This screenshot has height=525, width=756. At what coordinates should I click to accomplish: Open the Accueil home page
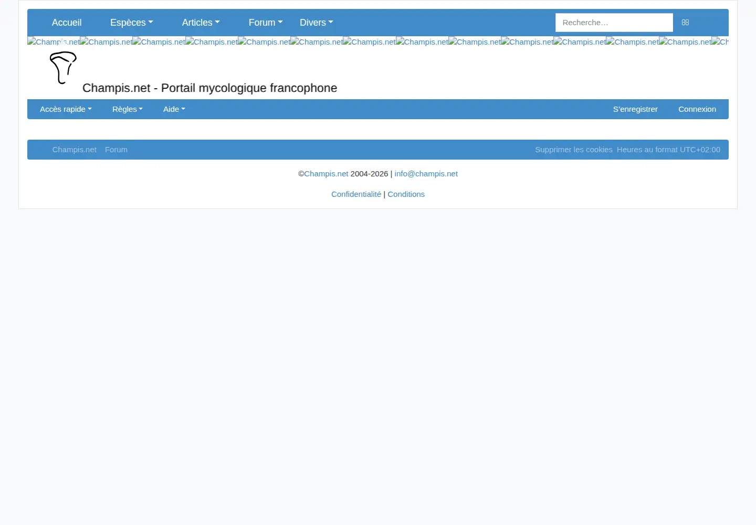tap(67, 23)
